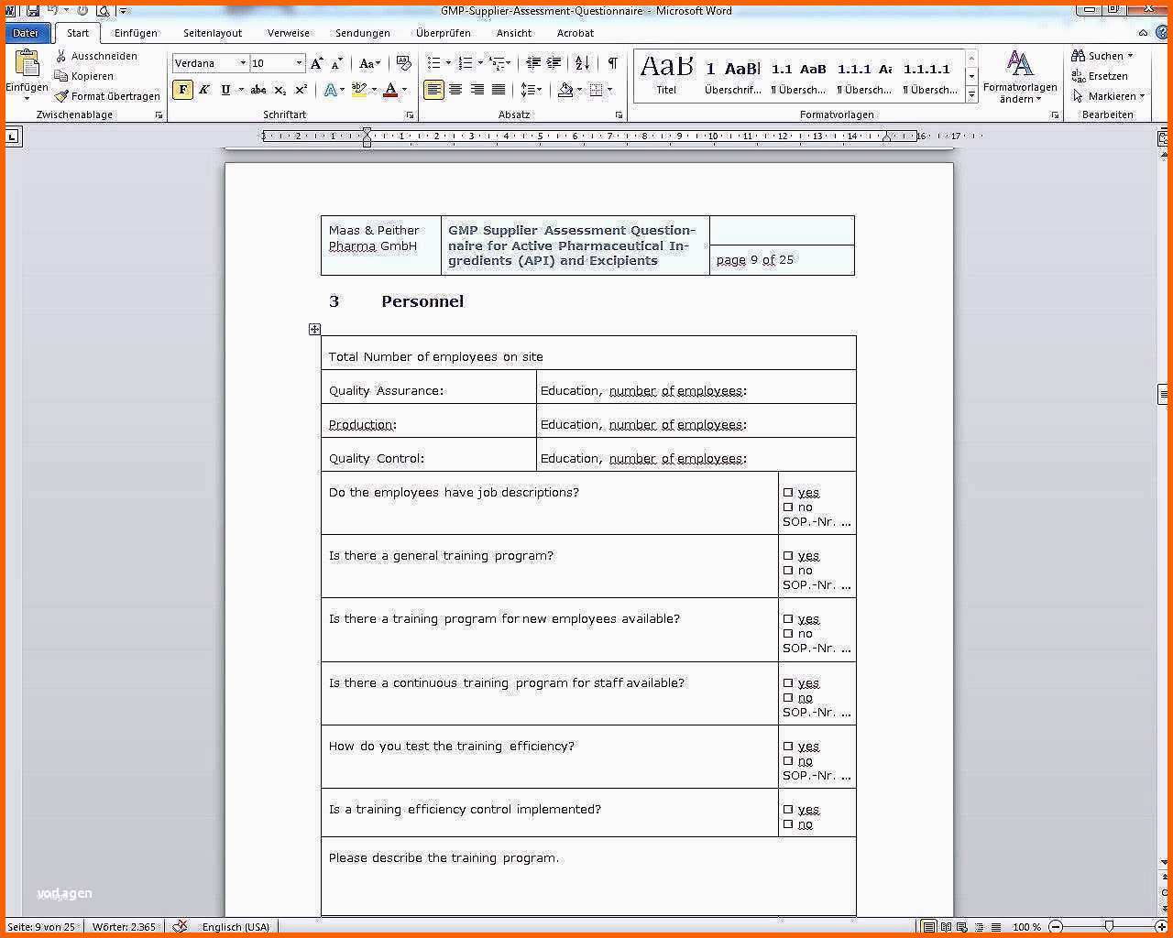Open the Verdana font name dropdown
Screen dimensions: 1173x938
coord(243,63)
